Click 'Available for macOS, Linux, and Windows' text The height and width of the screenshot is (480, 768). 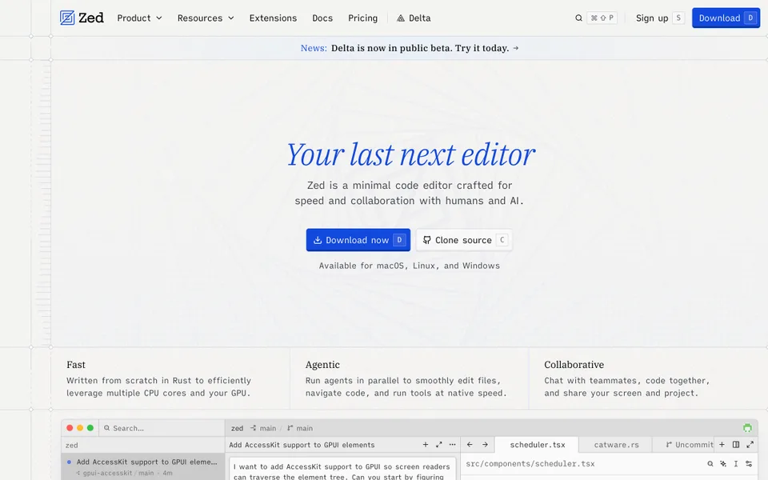click(410, 266)
